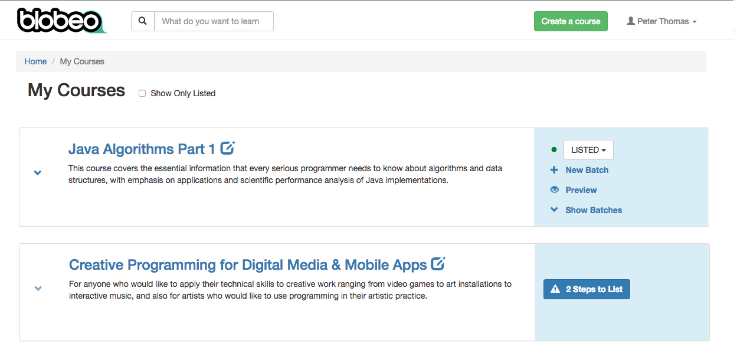Expand Show Batches for Java Algorithms
Image resolution: width=737 pixels, height=363 pixels.
[x=593, y=210]
